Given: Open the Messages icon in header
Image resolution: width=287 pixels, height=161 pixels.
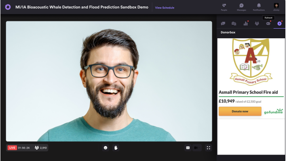Looking at the screenshot, I should tap(241, 6).
